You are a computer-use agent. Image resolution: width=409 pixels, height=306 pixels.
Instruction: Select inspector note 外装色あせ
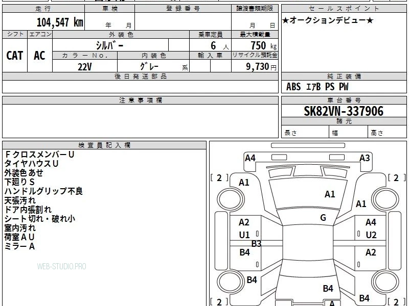24,173
